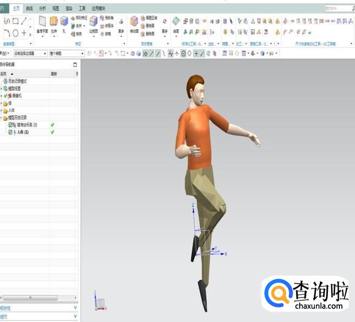This screenshot has width=355, height=322.
Task: Click the command search field
Action: click(337, 8)
